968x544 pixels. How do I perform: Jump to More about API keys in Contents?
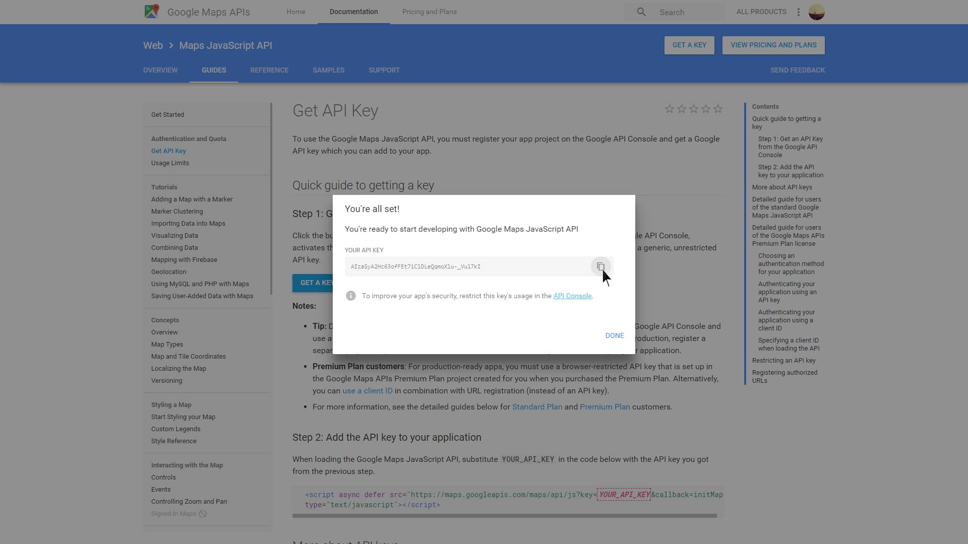point(782,187)
